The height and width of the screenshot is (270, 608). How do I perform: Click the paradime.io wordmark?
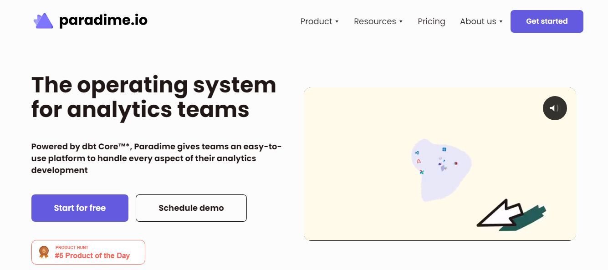point(103,20)
